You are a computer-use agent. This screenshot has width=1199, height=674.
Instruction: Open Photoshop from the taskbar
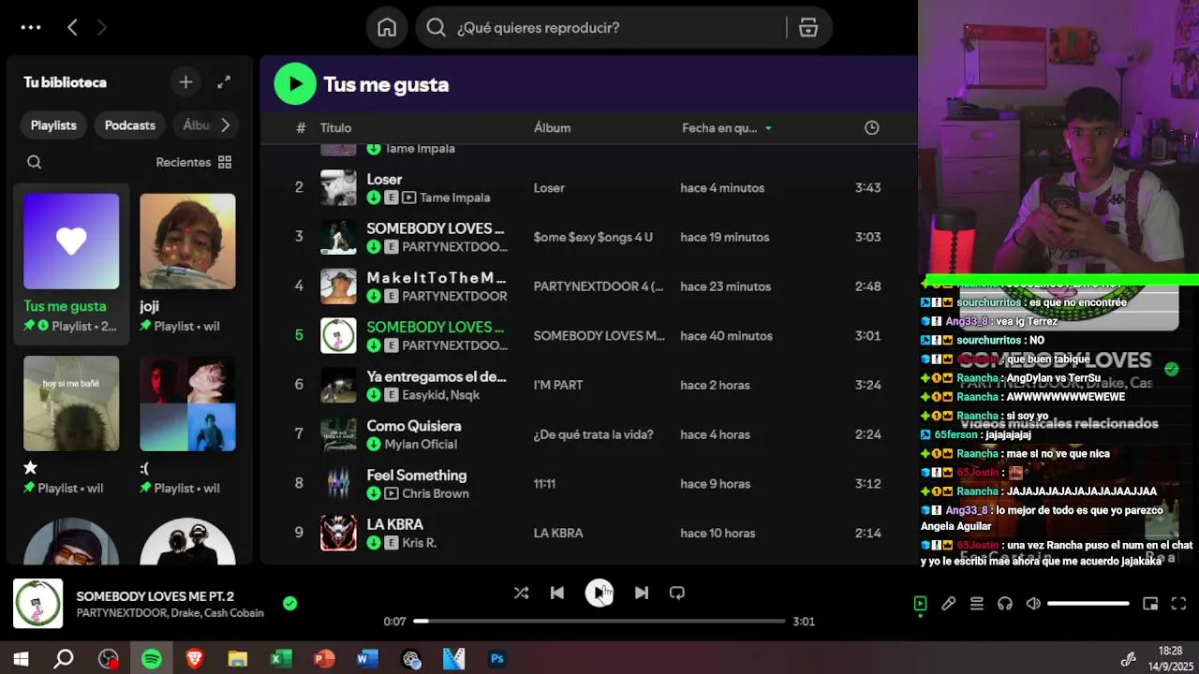point(497,659)
